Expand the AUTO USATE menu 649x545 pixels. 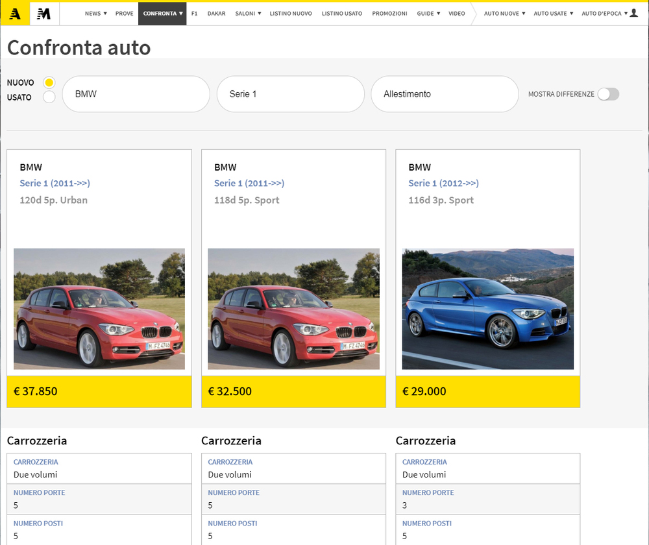pyautogui.click(x=554, y=14)
